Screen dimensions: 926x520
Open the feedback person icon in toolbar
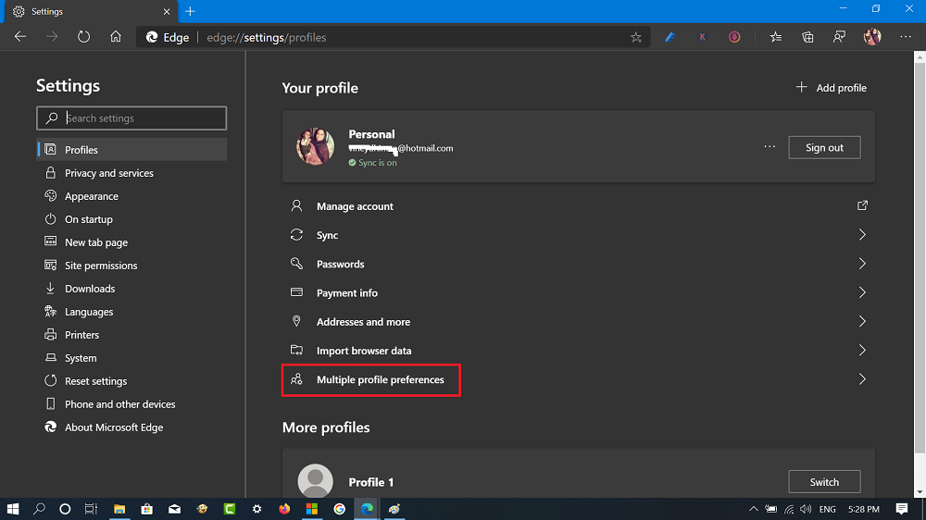click(839, 37)
